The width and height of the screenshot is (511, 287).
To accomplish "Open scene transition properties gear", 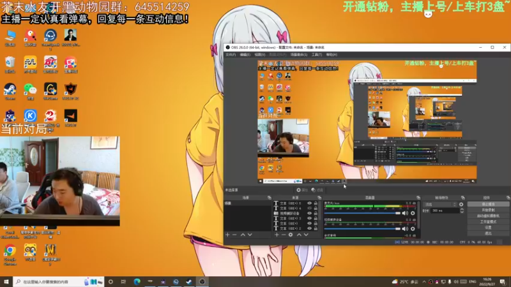I will tap(461, 204).
